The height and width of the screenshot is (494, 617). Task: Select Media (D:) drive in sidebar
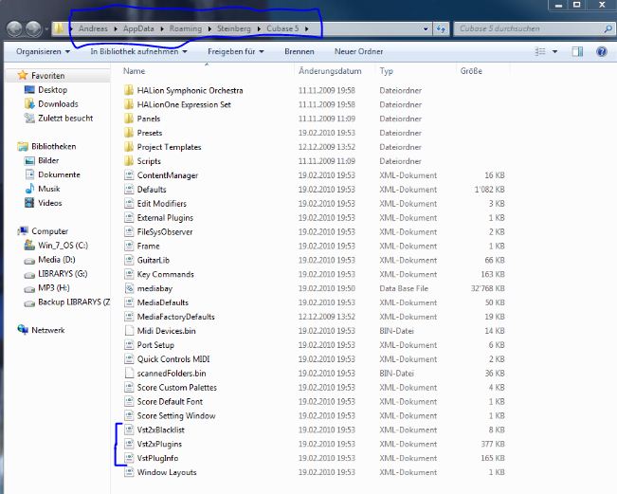click(x=57, y=260)
